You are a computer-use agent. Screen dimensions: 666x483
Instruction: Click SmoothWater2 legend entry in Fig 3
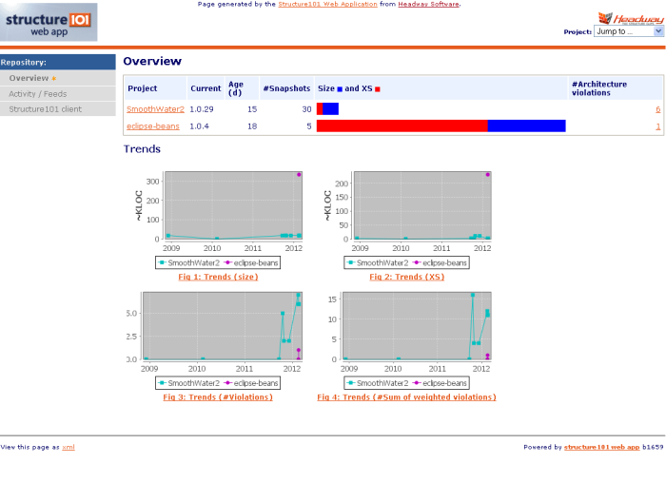[189, 383]
